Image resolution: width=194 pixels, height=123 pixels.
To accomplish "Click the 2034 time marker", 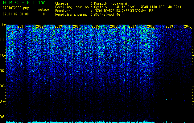I will point(77,26).
